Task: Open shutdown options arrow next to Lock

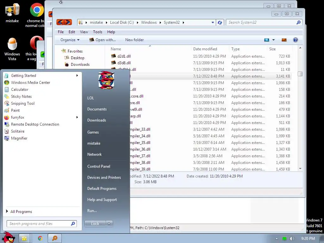Action: click(x=109, y=224)
